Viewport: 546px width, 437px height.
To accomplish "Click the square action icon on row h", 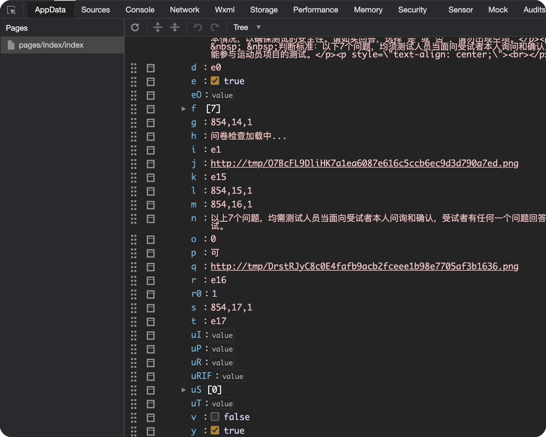I will click(151, 136).
